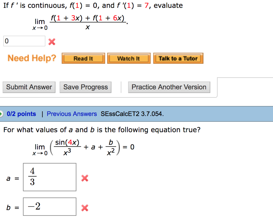Click the answer box showing -2
This screenshot has width=273, height=221.
click(50, 207)
